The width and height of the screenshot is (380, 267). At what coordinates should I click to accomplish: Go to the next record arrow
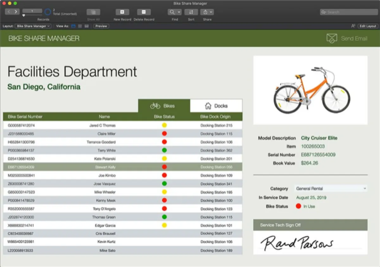tap(16, 12)
